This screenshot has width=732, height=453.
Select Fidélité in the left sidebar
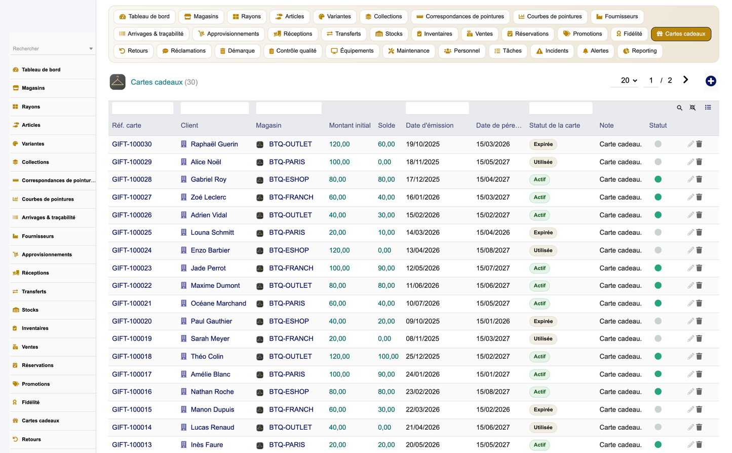(x=30, y=402)
